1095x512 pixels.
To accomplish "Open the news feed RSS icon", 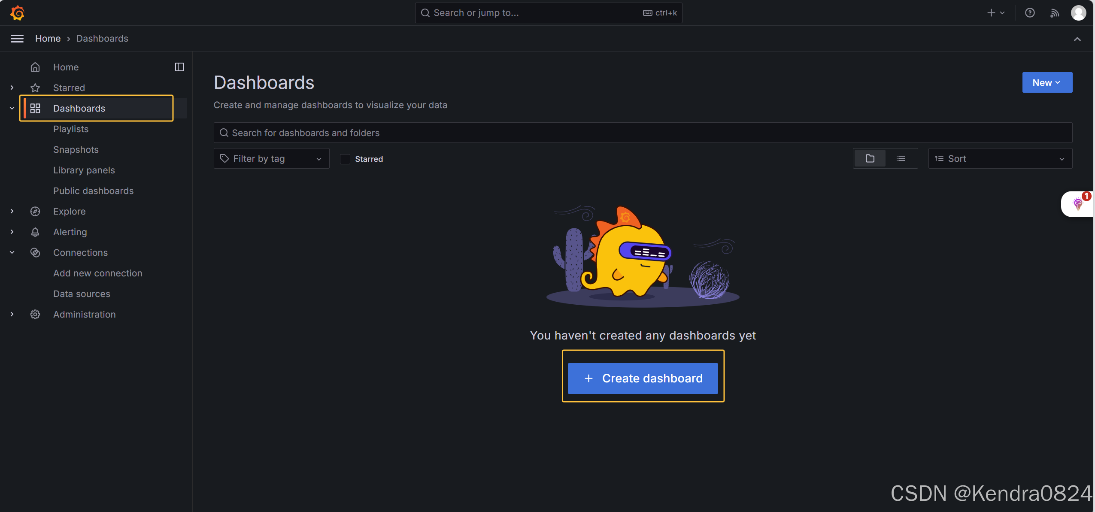I will click(x=1054, y=13).
